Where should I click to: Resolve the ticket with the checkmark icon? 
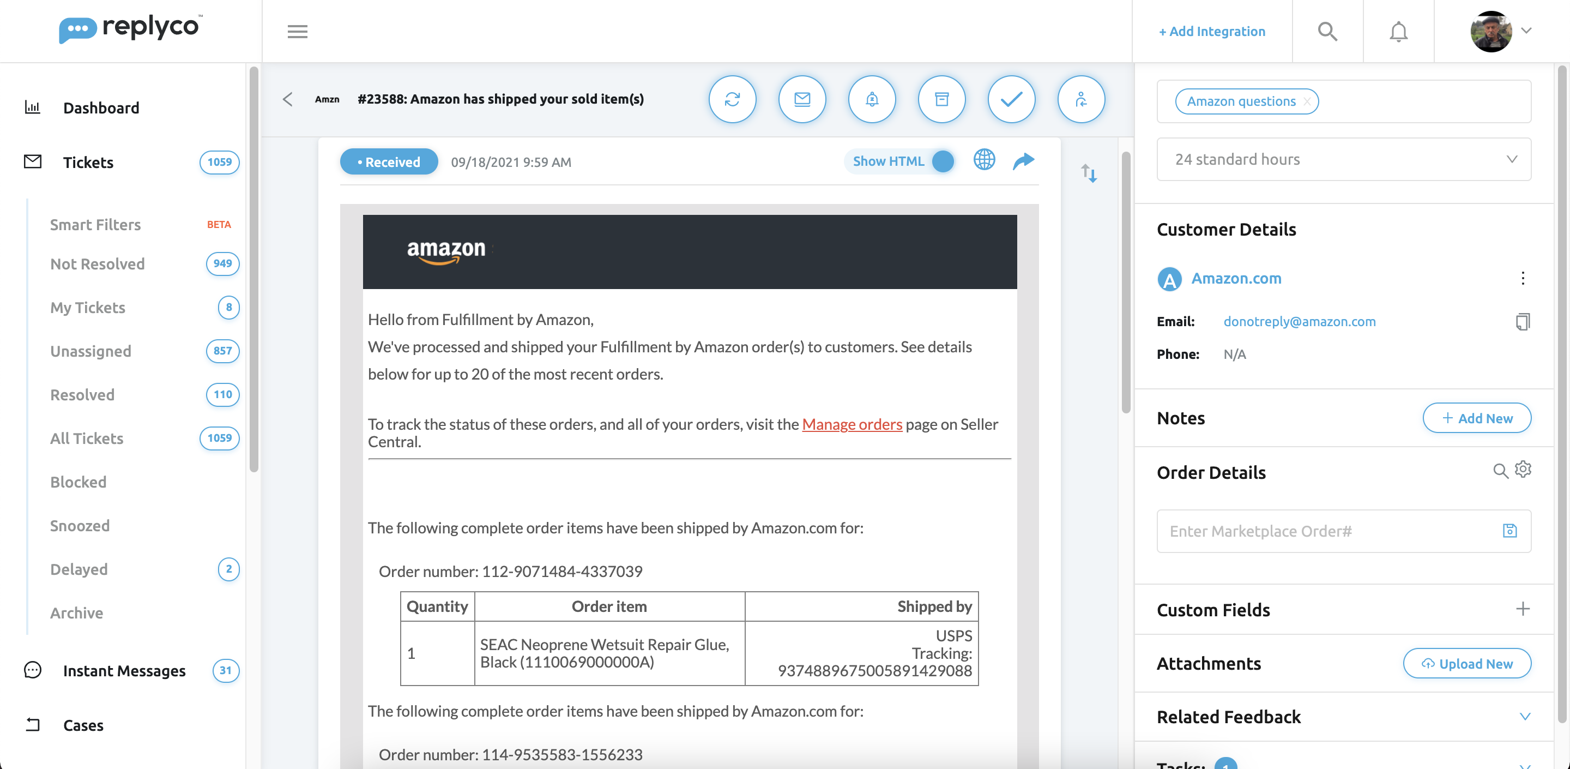1011,99
